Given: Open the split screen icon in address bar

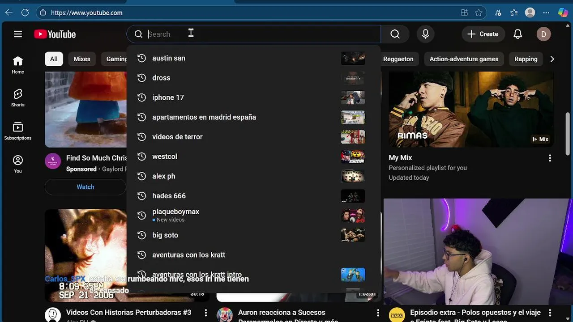Looking at the screenshot, I should click(x=464, y=13).
